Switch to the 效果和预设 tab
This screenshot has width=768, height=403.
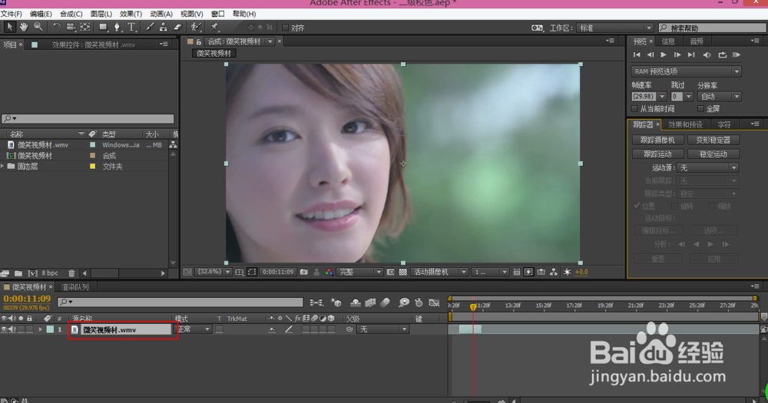click(x=685, y=125)
